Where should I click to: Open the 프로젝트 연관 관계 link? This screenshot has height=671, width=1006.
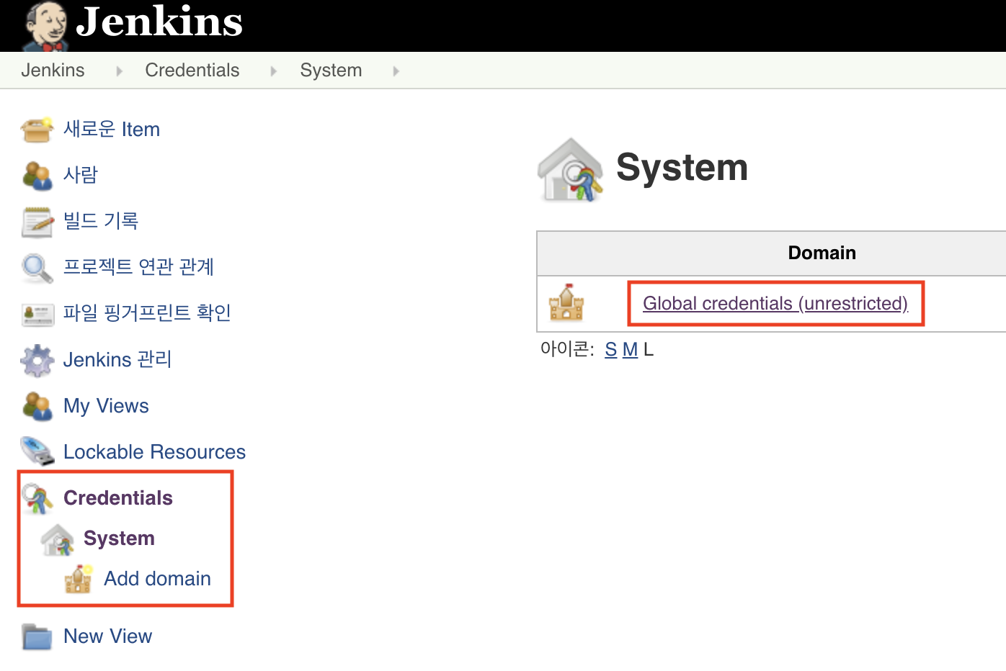tap(139, 267)
